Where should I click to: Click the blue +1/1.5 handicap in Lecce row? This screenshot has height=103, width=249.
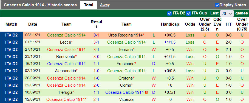(x=170, y=42)
